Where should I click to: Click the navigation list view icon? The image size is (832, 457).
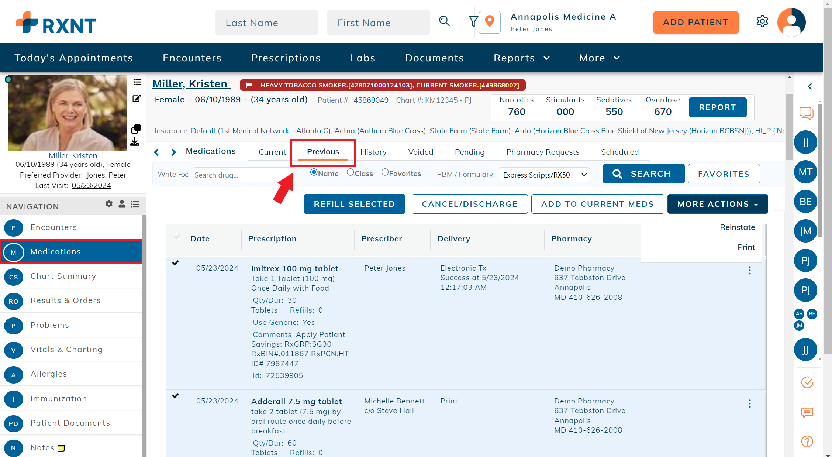pos(135,204)
